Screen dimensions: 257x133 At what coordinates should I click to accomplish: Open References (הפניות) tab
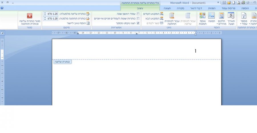pos(212,8)
